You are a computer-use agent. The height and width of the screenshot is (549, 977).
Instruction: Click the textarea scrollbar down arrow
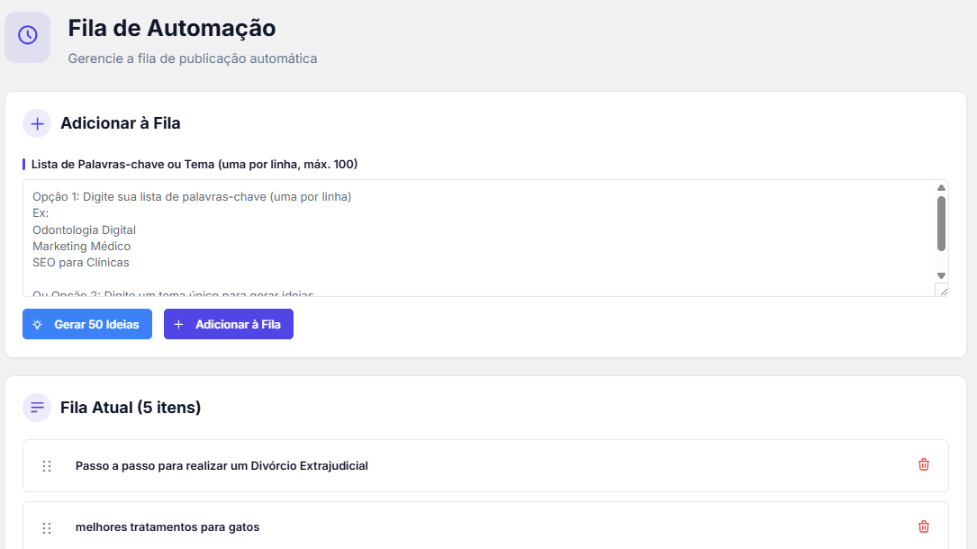pos(941,275)
